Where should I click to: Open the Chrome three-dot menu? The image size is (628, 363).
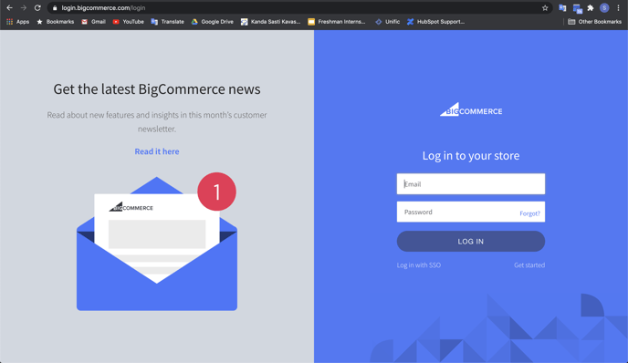(x=618, y=7)
